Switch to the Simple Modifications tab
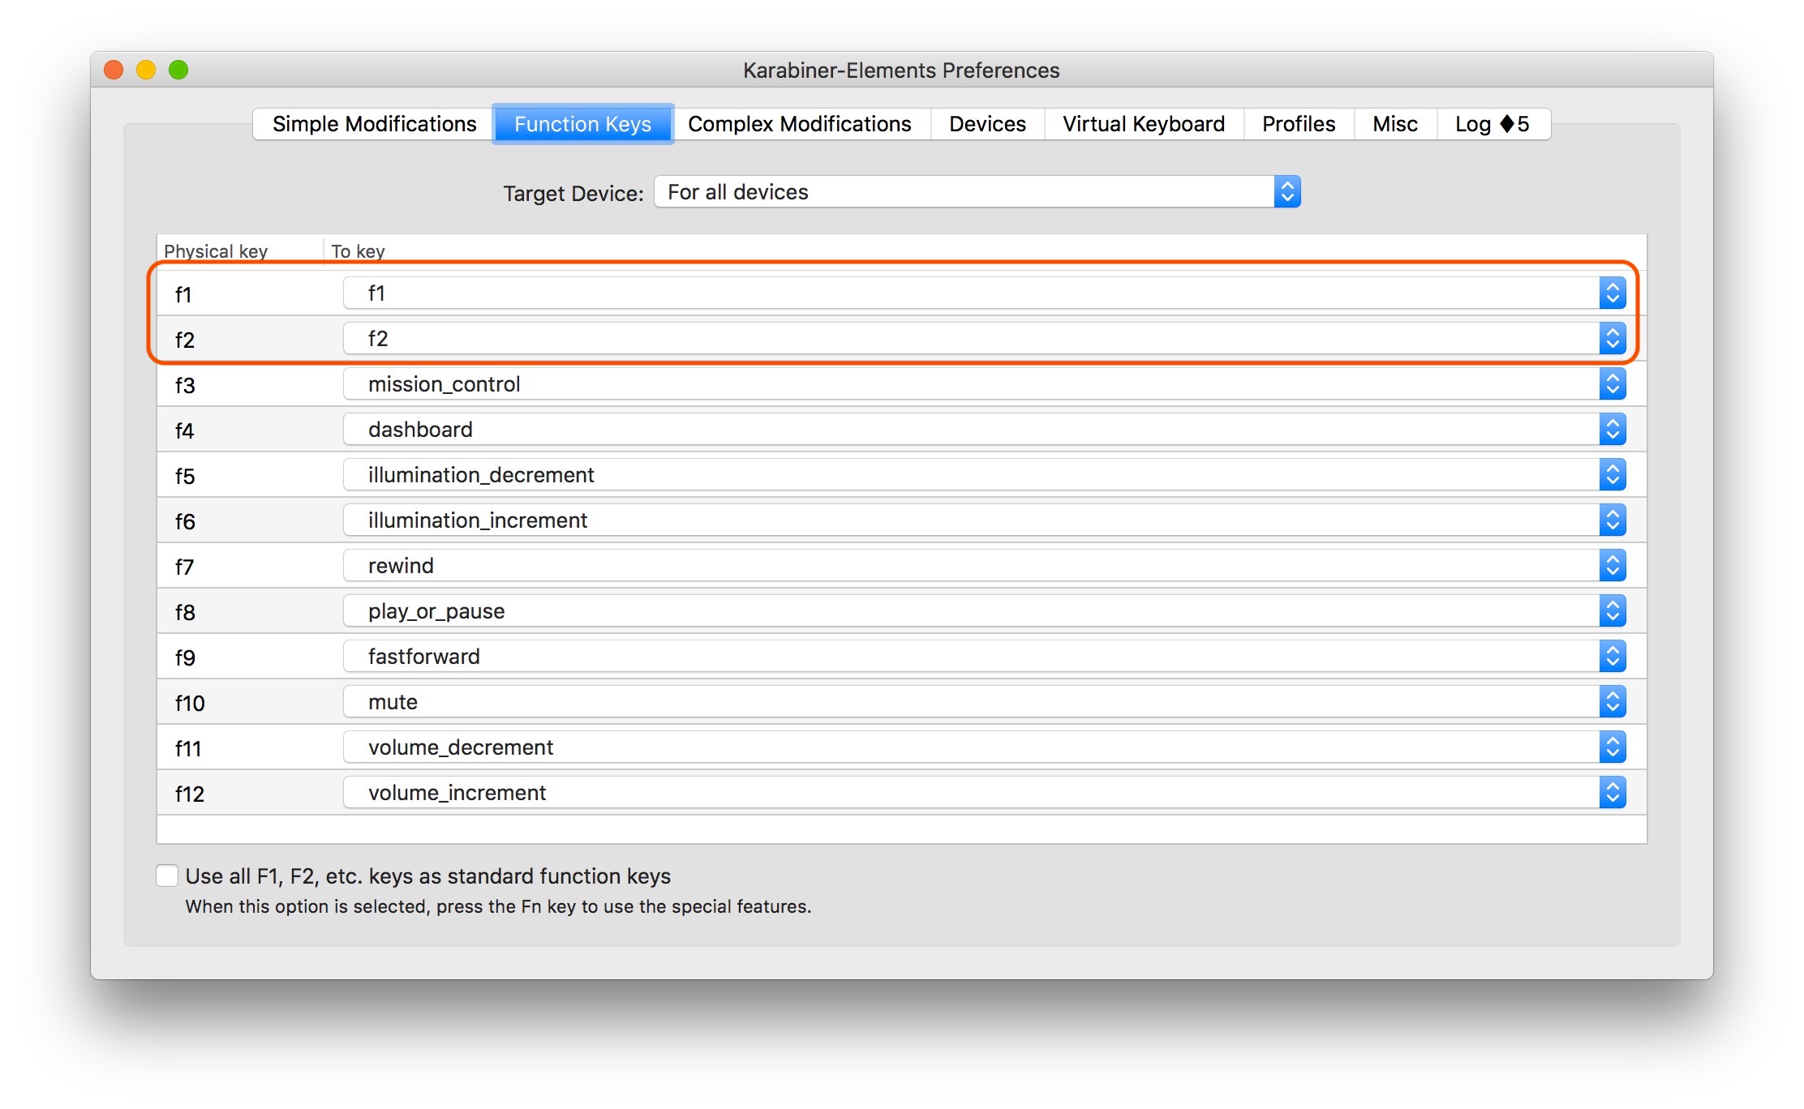 (x=374, y=124)
